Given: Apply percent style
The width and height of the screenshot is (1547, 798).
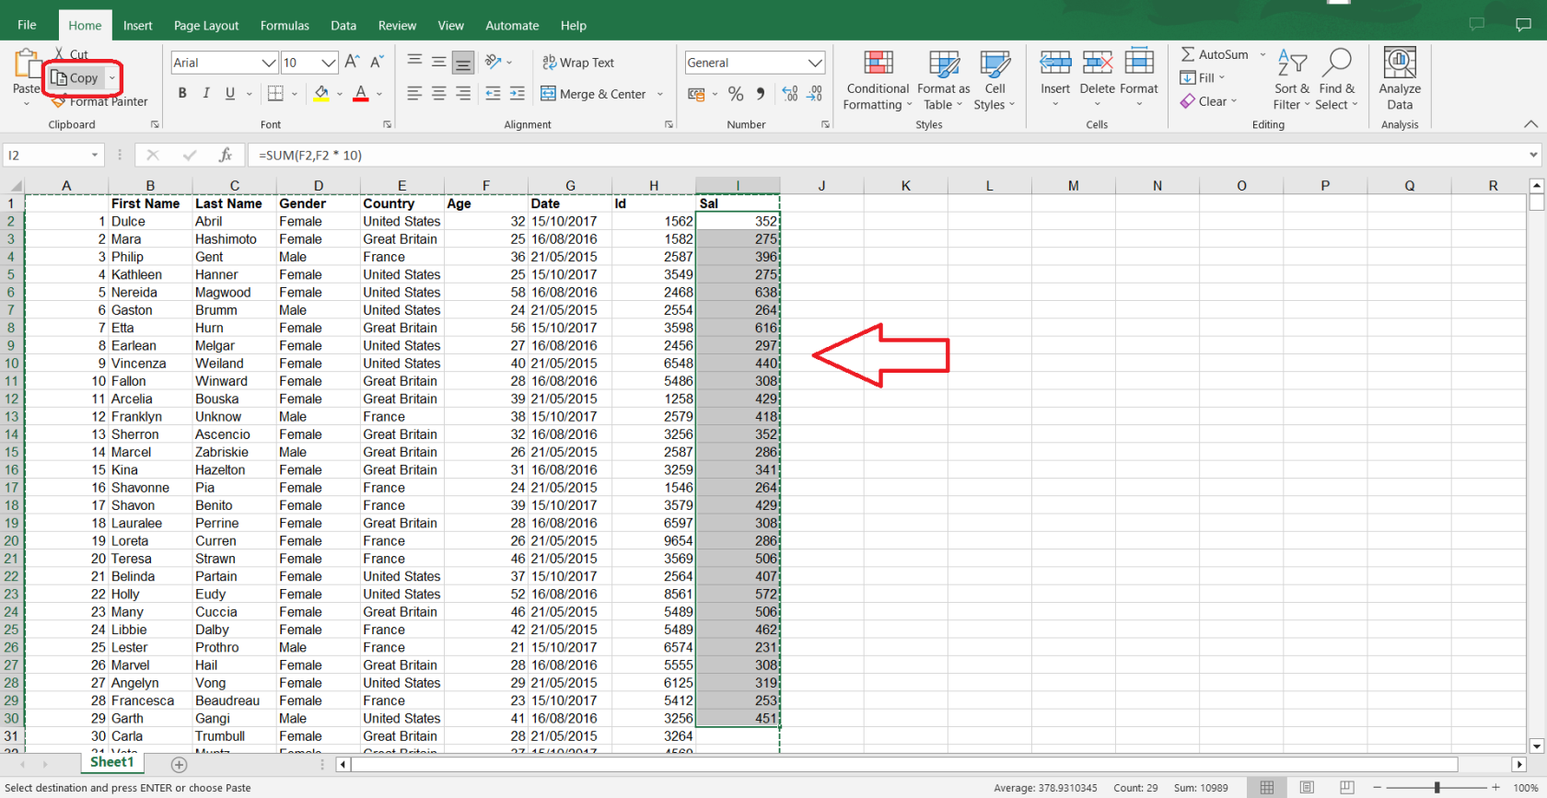Looking at the screenshot, I should click(x=736, y=94).
